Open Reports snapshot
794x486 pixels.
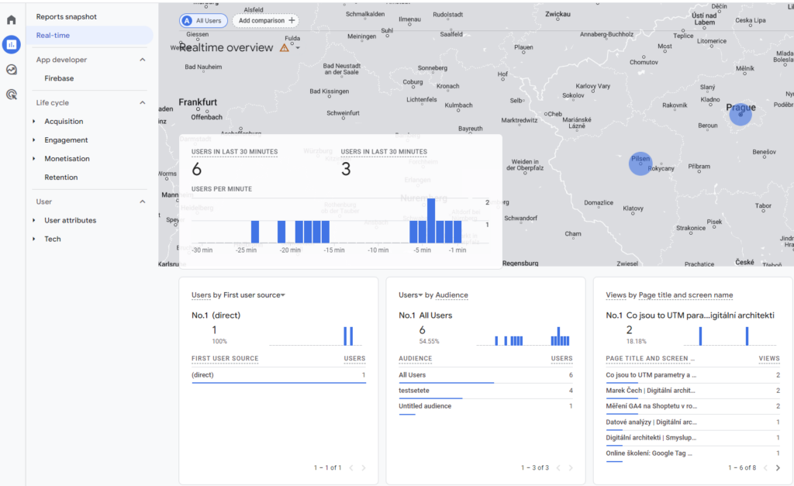(67, 17)
